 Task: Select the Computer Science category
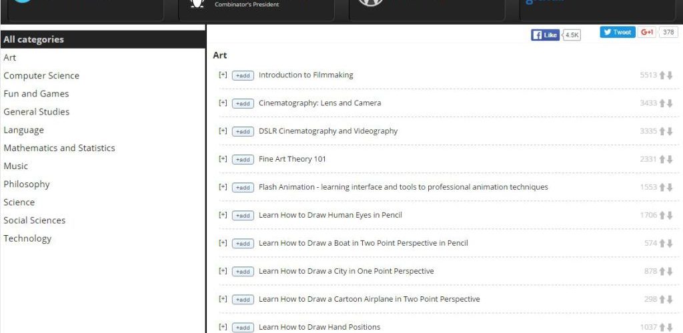[x=41, y=76]
